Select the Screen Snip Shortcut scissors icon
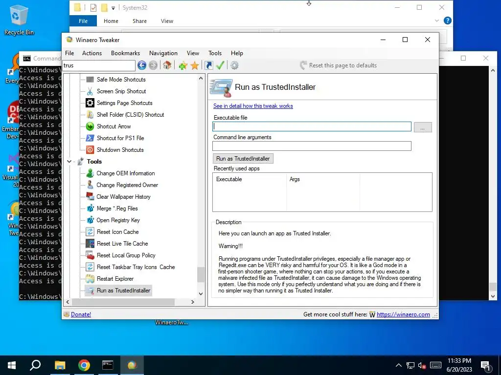501x375 pixels. click(90, 91)
